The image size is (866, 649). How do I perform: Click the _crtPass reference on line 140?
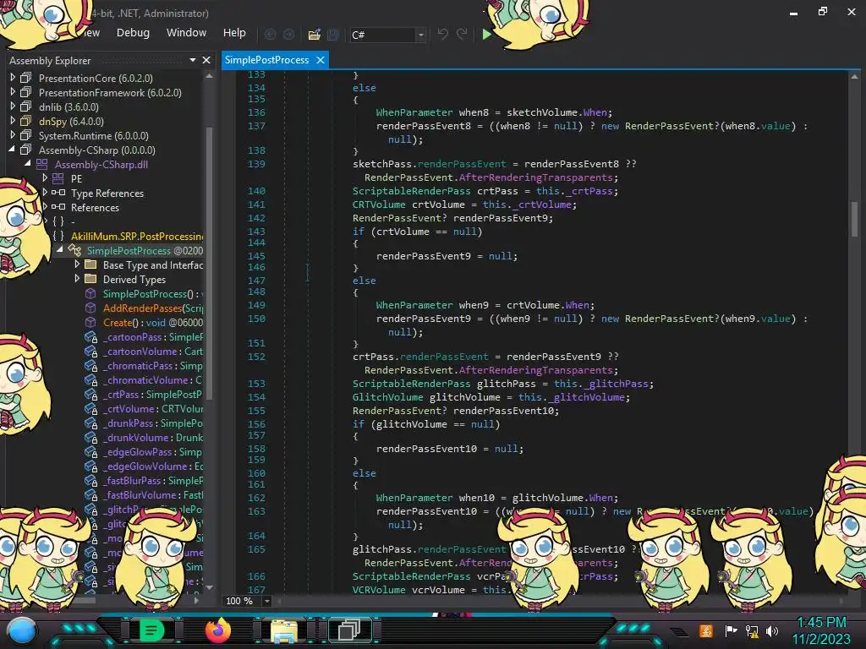click(x=591, y=191)
